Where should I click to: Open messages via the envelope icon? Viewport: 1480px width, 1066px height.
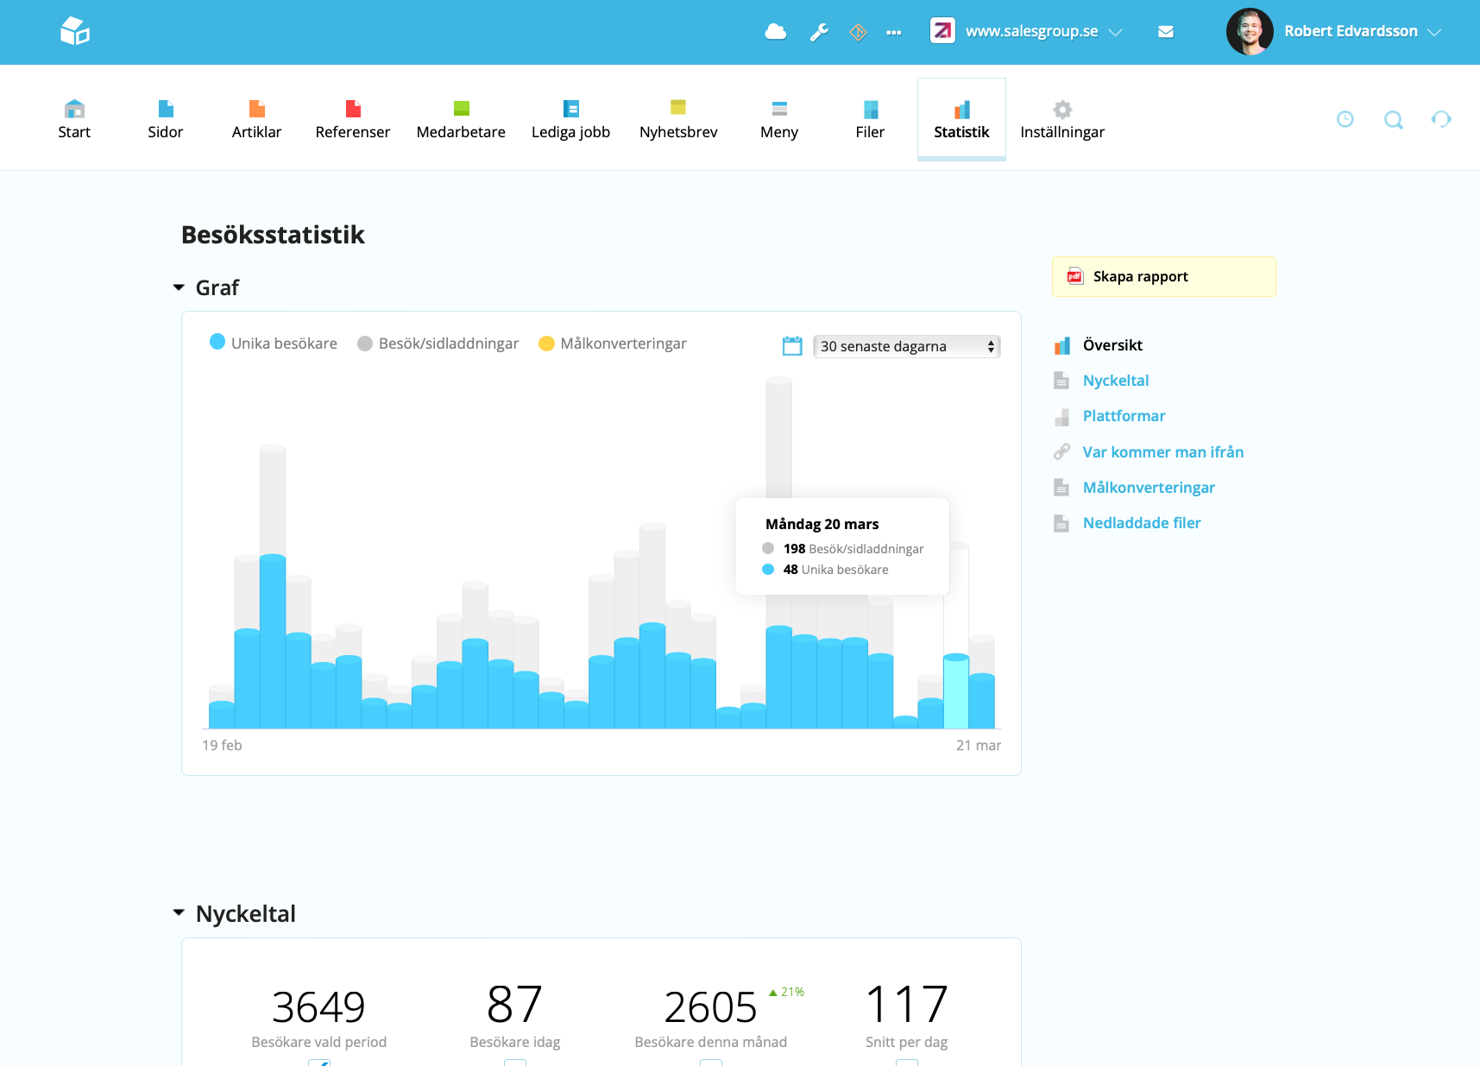pos(1166,31)
